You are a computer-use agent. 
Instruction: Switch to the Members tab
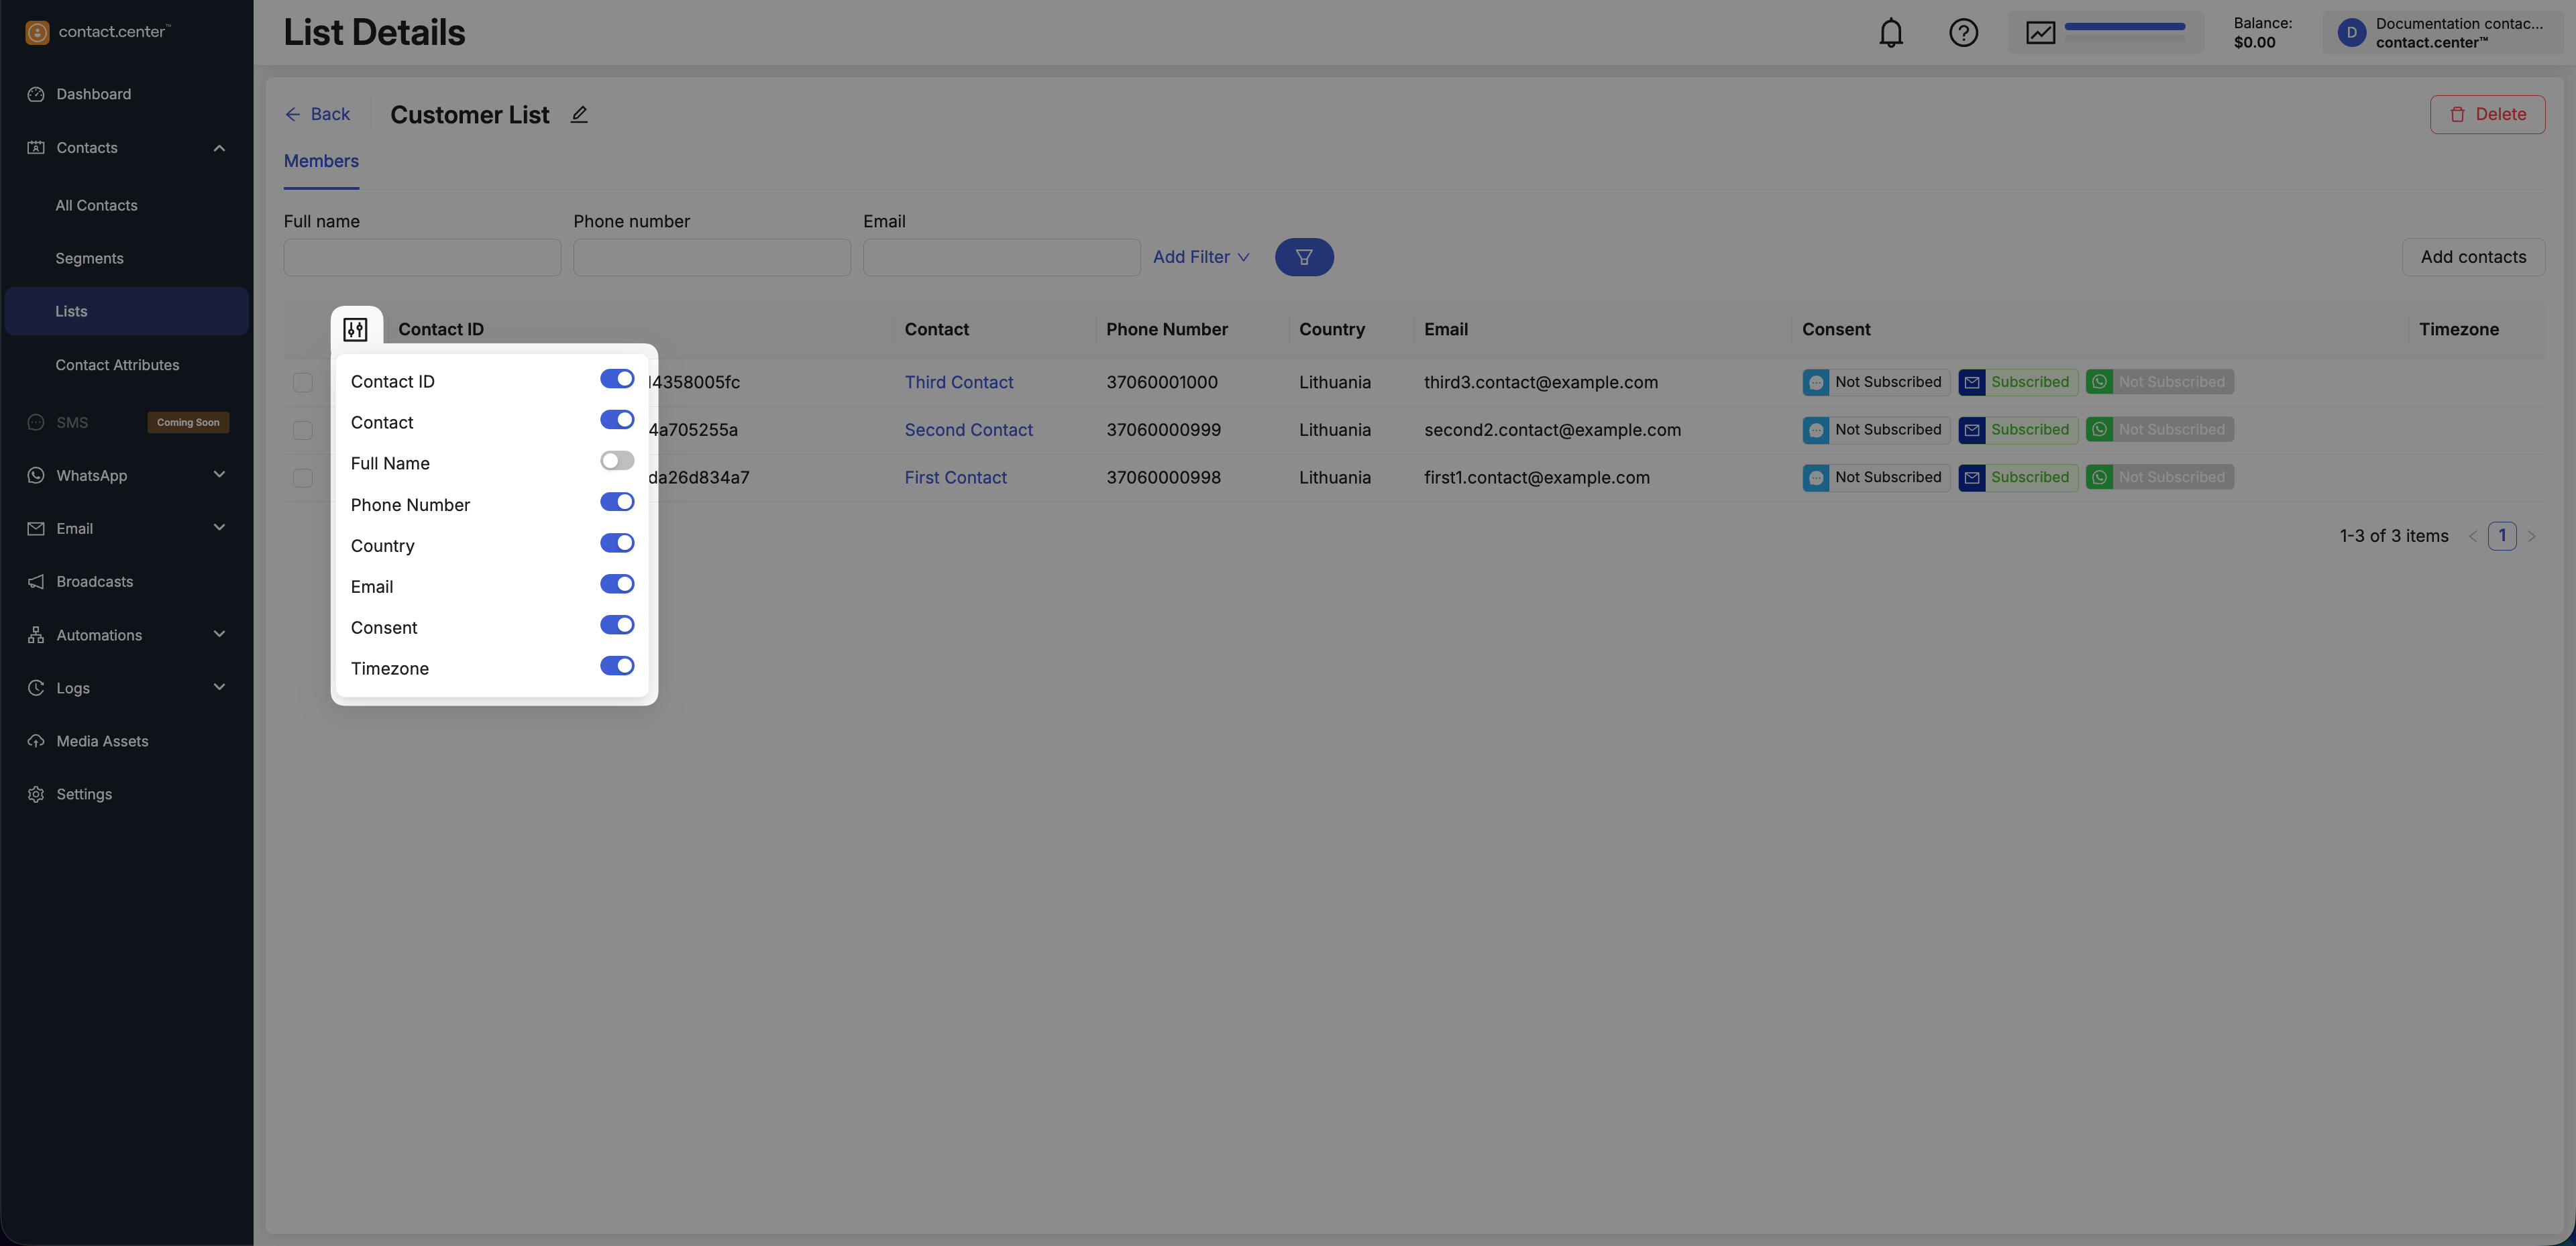click(321, 161)
